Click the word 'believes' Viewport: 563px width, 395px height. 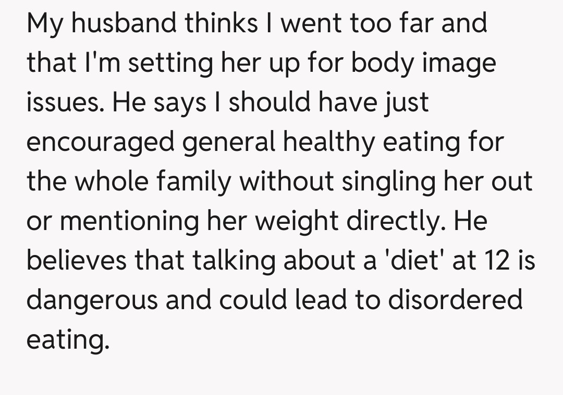(76, 260)
